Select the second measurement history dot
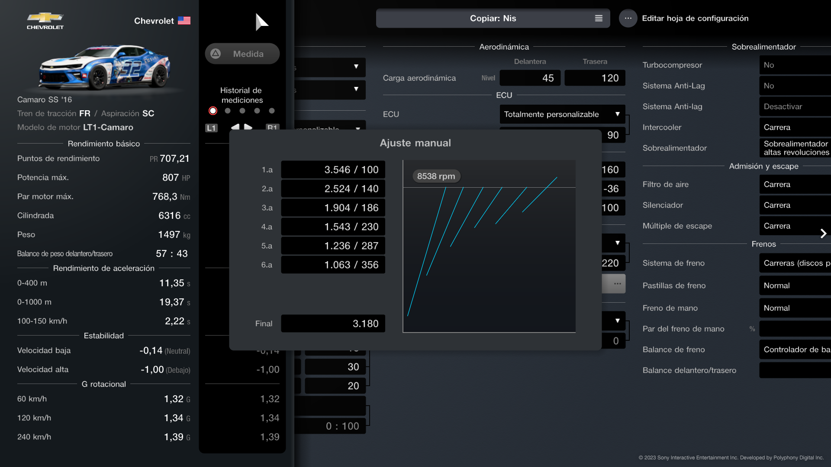Viewport: 831px width, 467px height. [x=228, y=111]
